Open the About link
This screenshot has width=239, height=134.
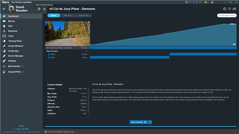pos(21,126)
